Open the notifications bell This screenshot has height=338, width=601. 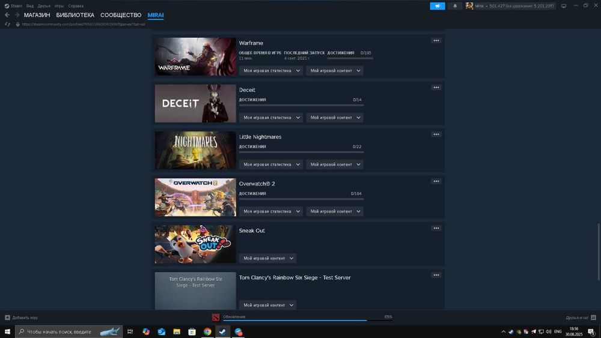point(455,6)
